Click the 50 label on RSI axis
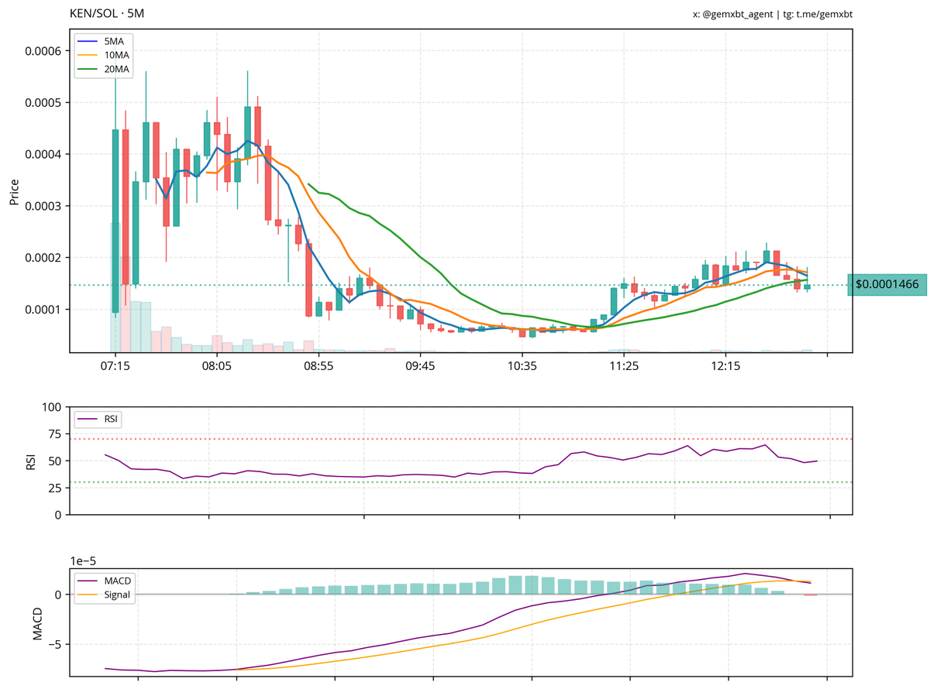Viewport: 930px width, 689px height. [55, 461]
